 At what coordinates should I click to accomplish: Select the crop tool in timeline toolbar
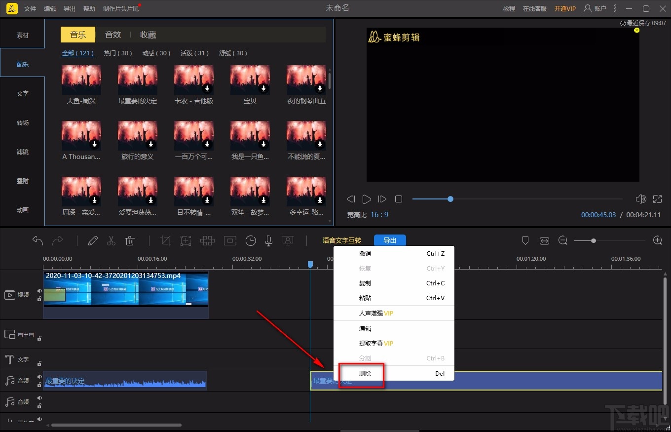pyautogui.click(x=166, y=240)
